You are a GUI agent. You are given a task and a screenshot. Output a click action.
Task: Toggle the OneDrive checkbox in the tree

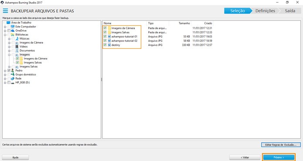(9, 31)
